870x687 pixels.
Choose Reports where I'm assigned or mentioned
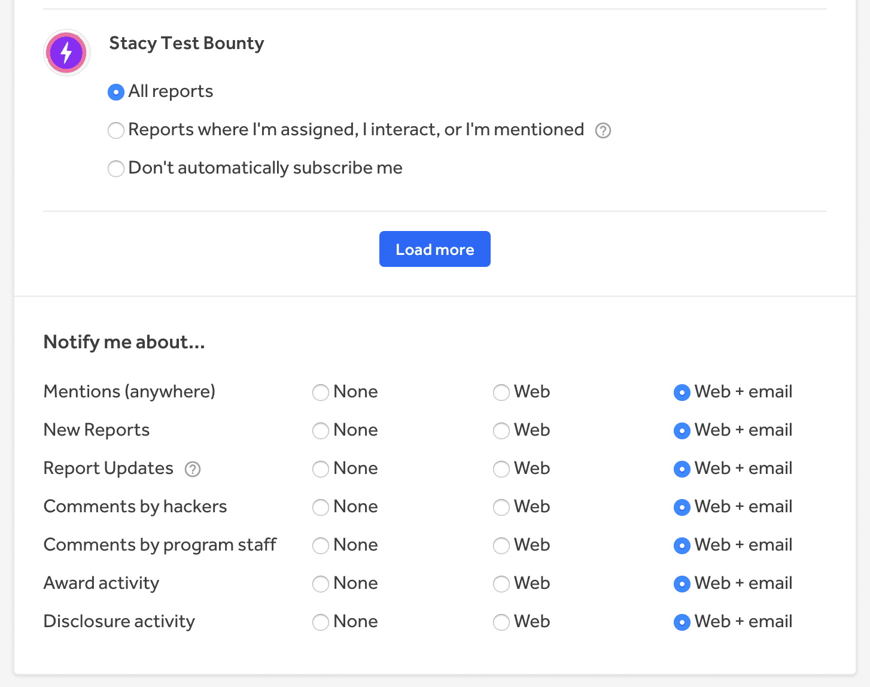click(x=116, y=130)
